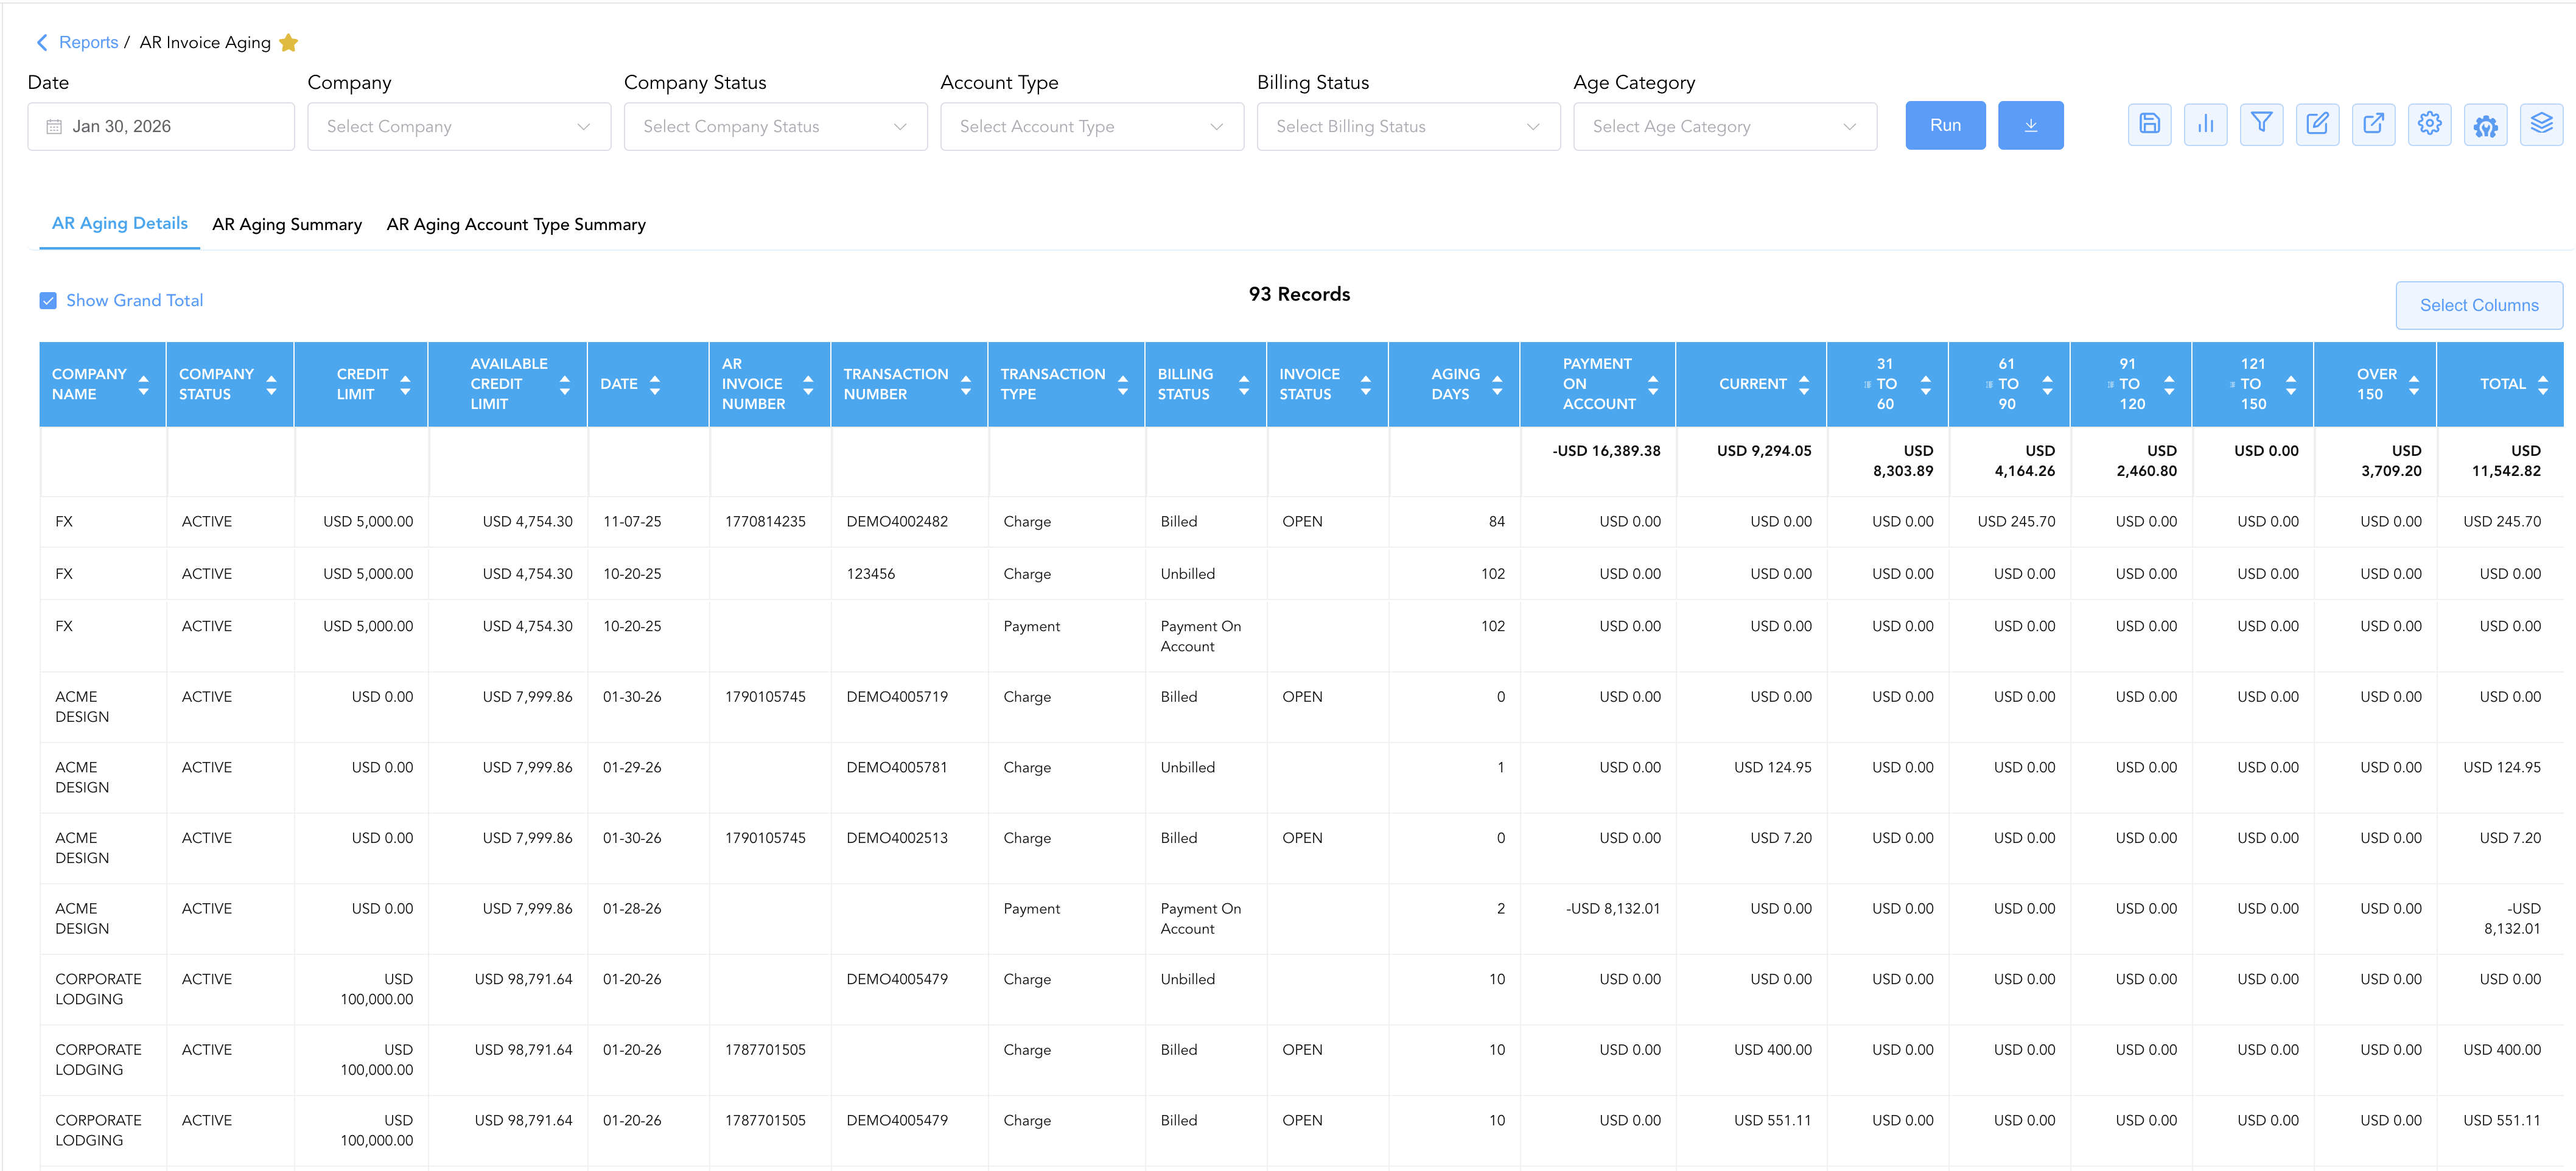Sort by Credit Limit column arrows

[x=405, y=385]
